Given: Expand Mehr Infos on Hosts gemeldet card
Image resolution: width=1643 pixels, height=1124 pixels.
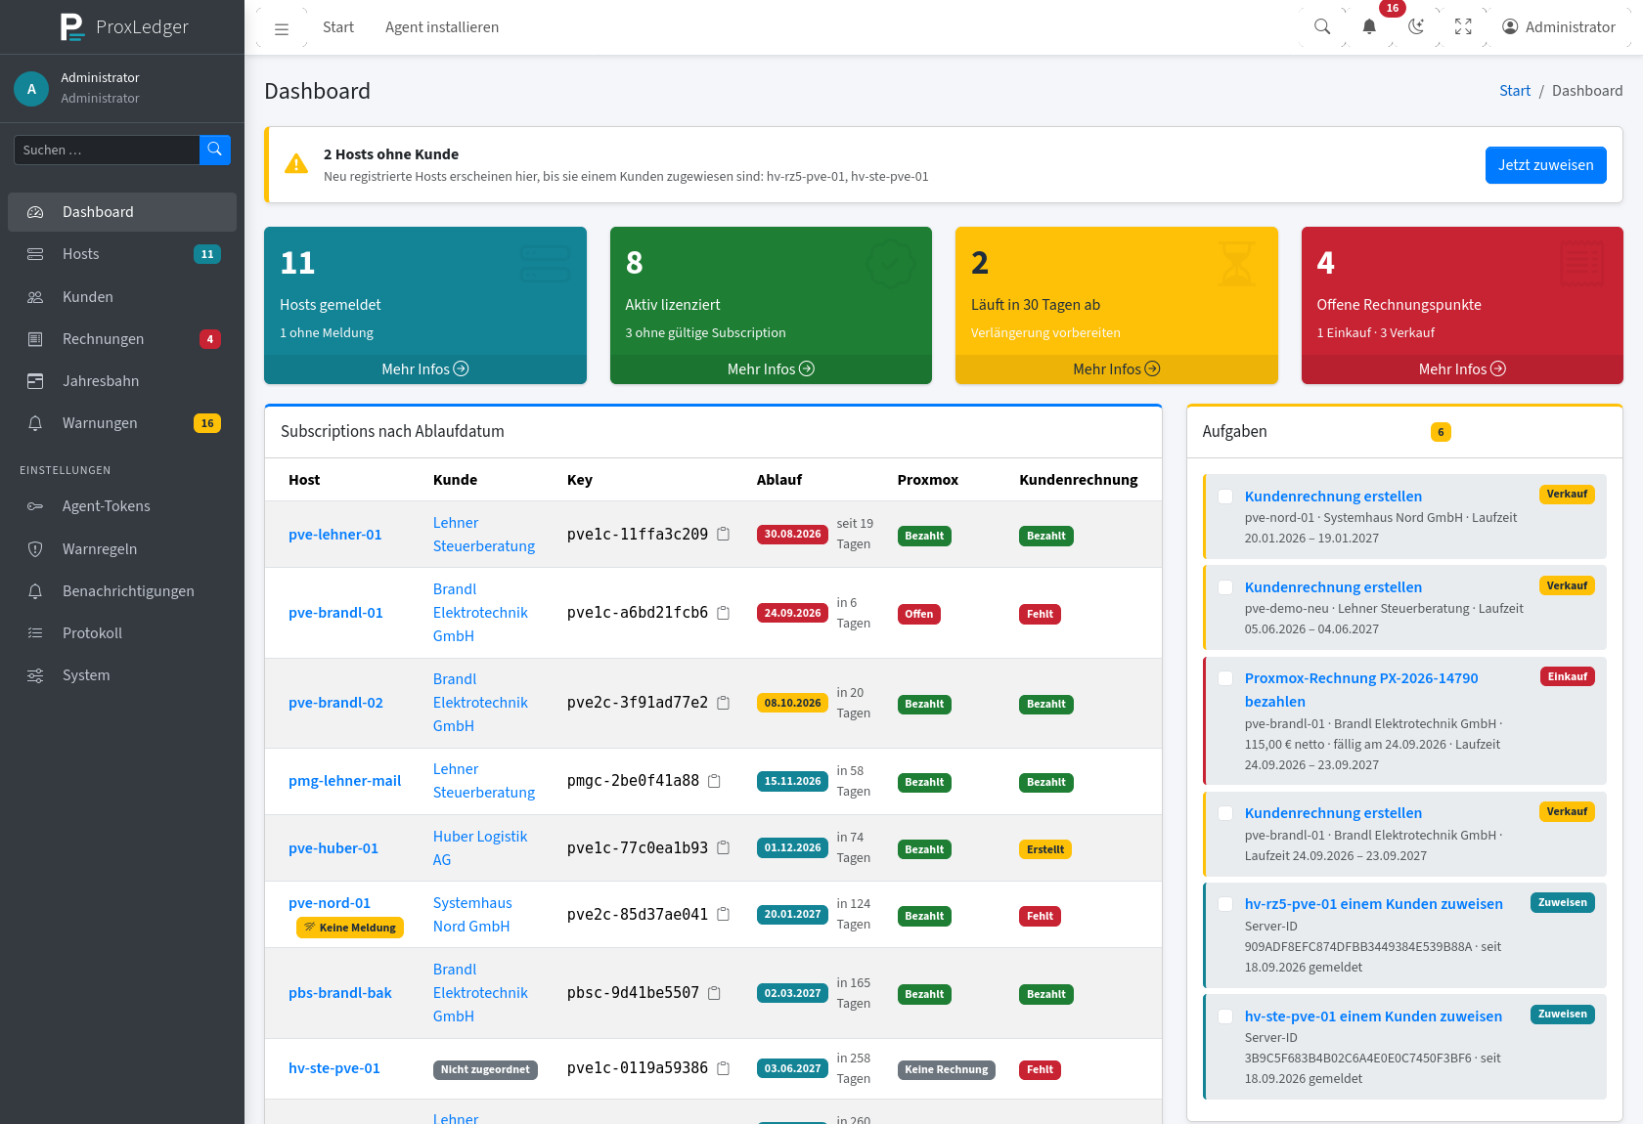Looking at the screenshot, I should [425, 369].
